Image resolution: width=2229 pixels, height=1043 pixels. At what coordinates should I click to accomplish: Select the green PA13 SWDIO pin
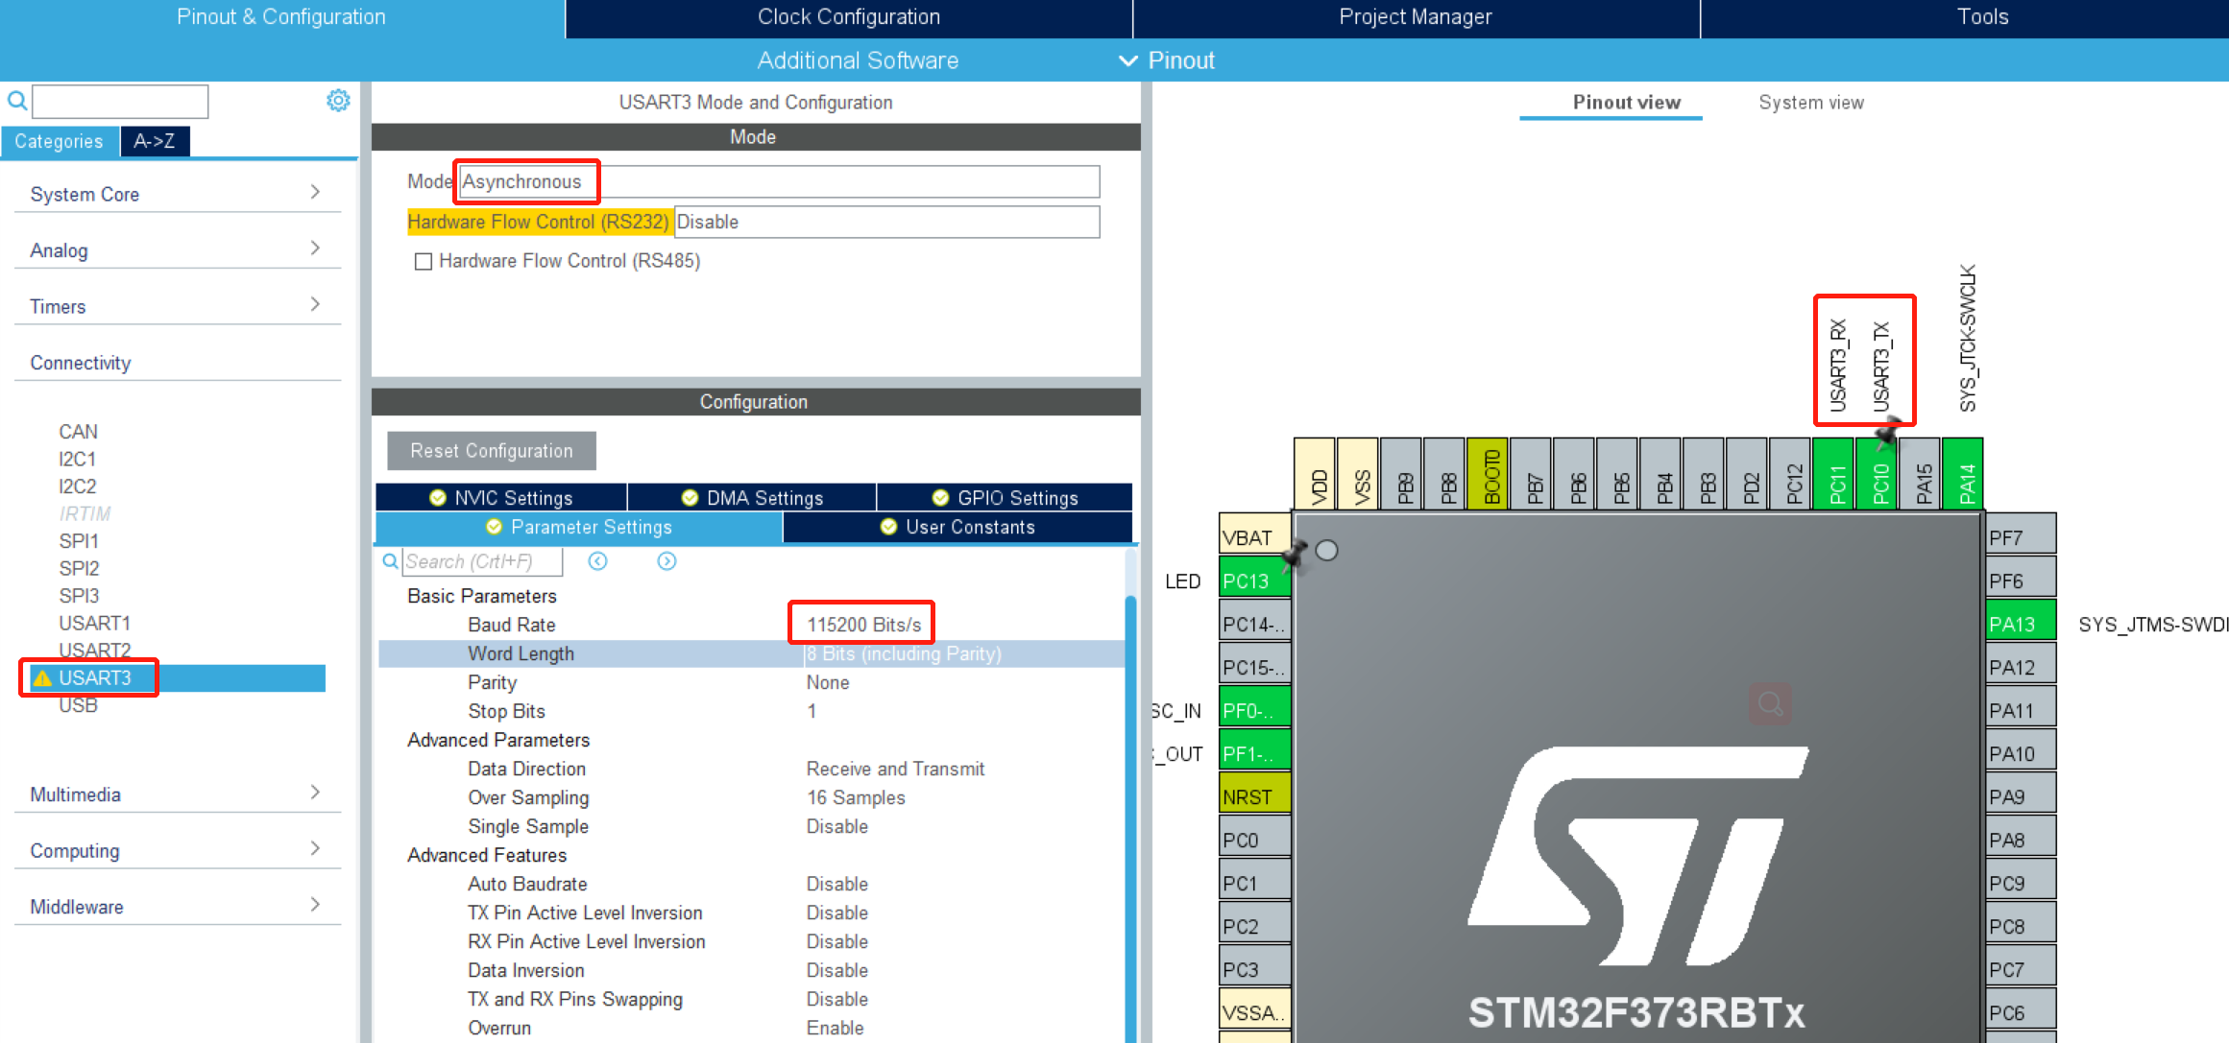point(2020,624)
